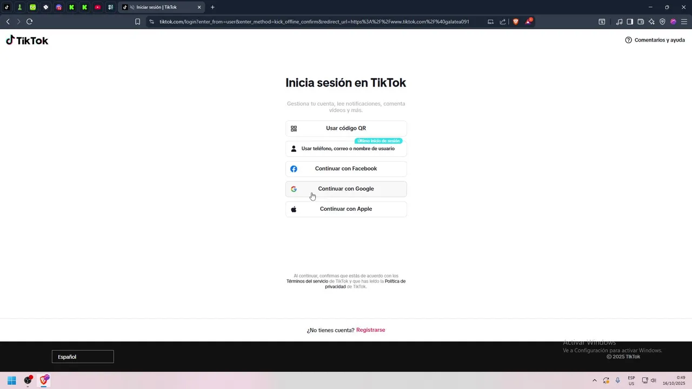Close the Iniciar sesión TikTok tab

click(199, 7)
